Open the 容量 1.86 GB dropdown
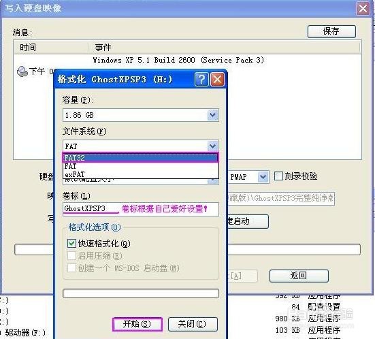375x339 pixels. coord(212,115)
